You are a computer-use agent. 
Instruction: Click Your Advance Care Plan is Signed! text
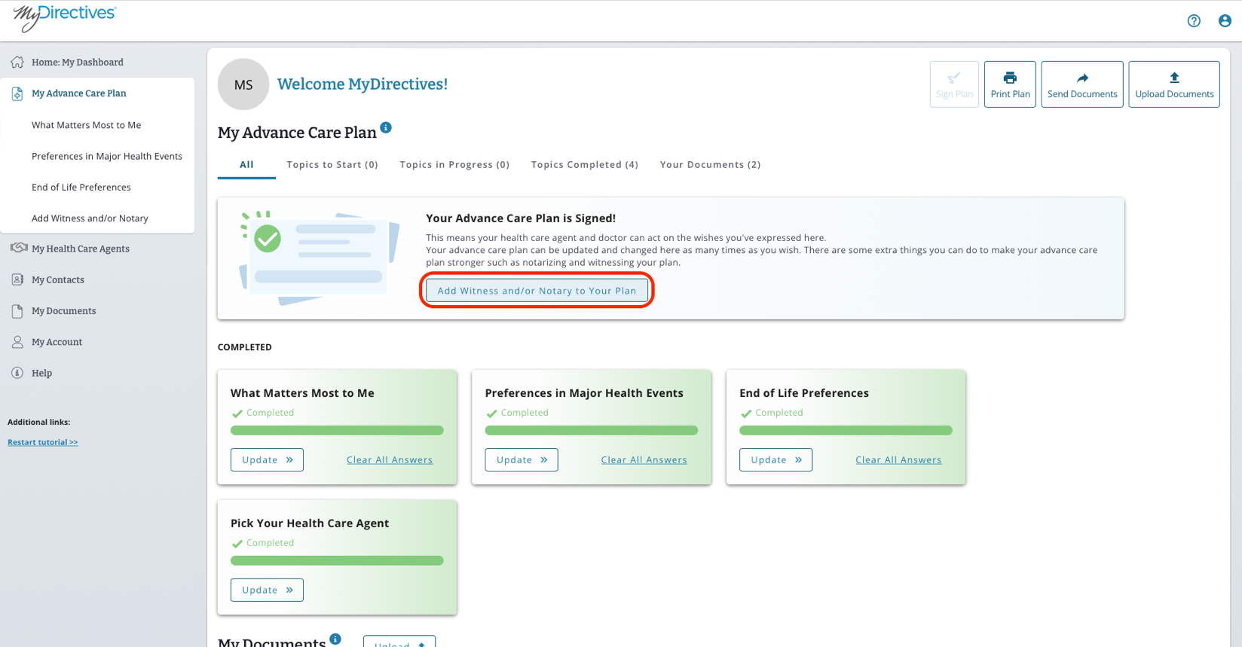click(521, 218)
